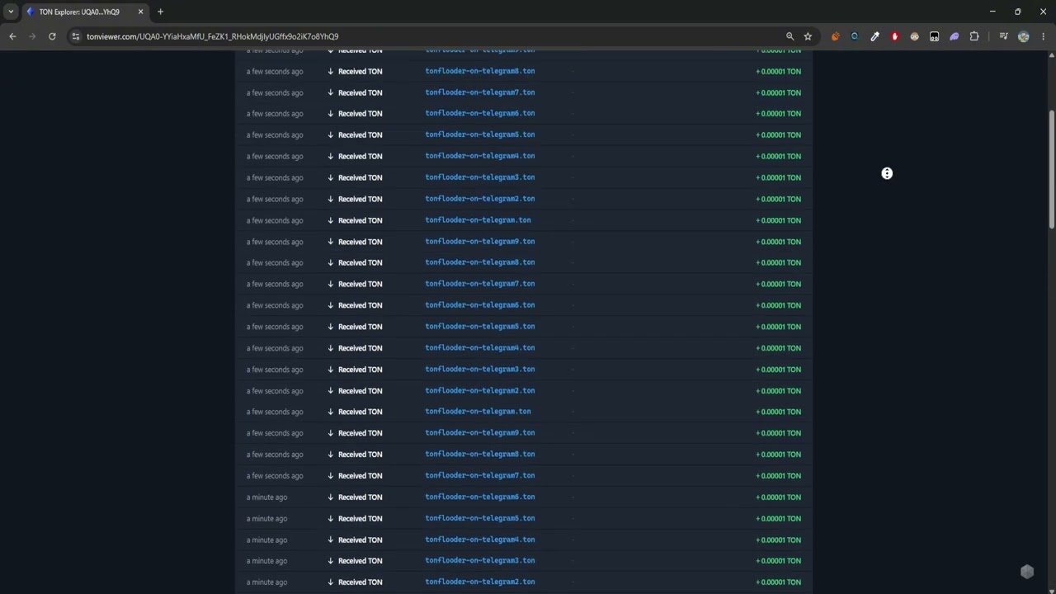Click 'a minute ago' beside tonflooder-on-telegram4.ton
Viewport: 1056px width, 594px height.
[x=266, y=540]
